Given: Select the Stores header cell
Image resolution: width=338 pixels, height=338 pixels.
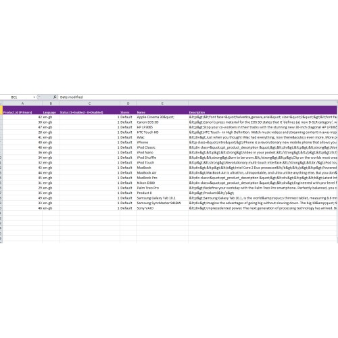Looking at the screenshot, I should (x=128, y=110).
